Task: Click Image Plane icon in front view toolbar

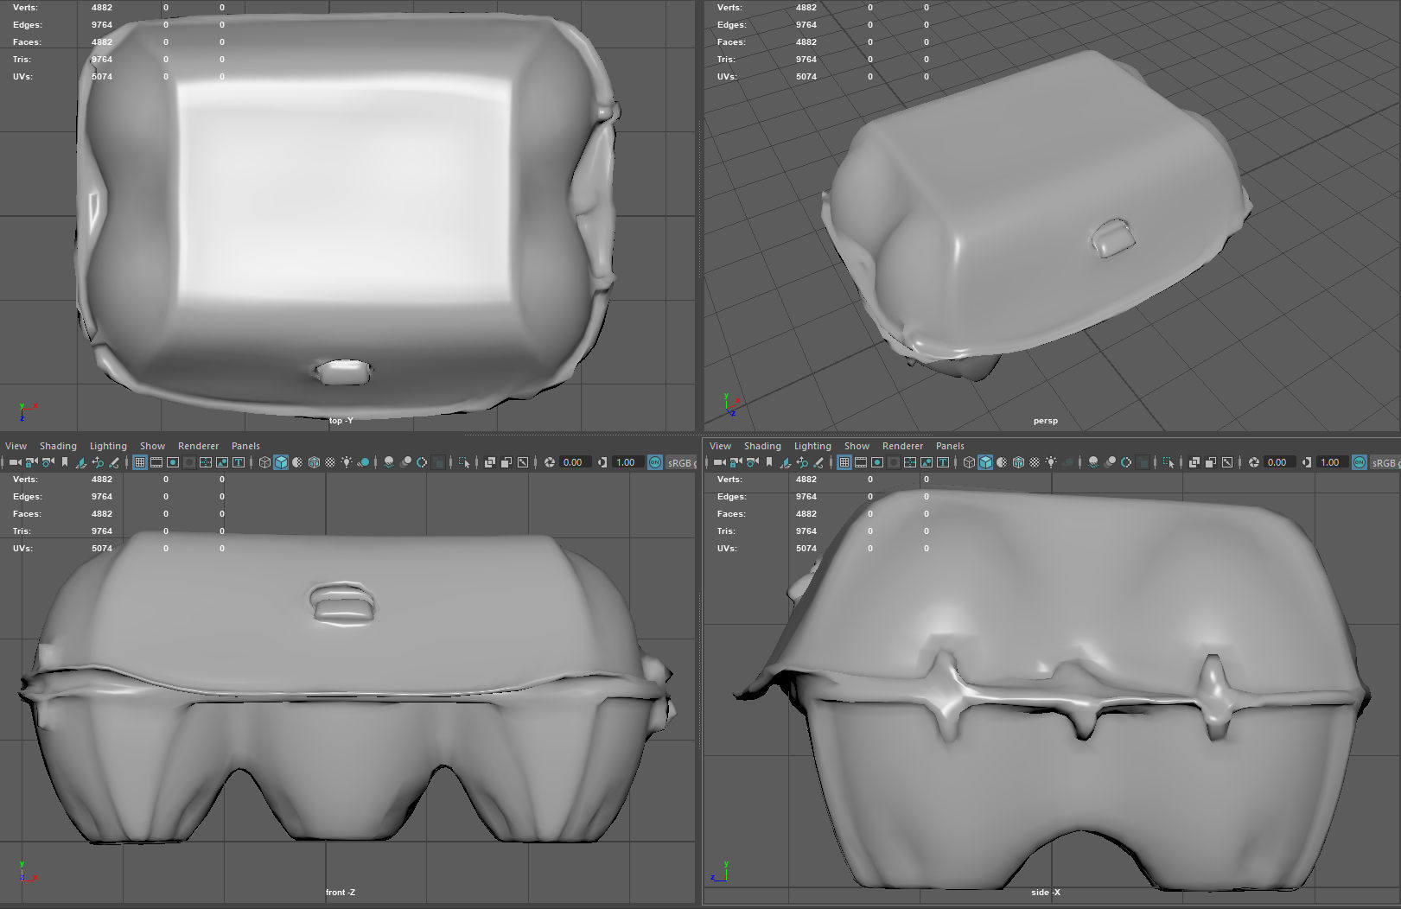Action: 81,462
